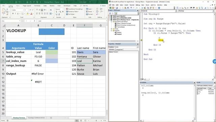Image resolution: width=216 pixels, height=122 pixels.
Task: Open the Formulas ribbon tab
Action: pyautogui.click(x=37, y=6)
